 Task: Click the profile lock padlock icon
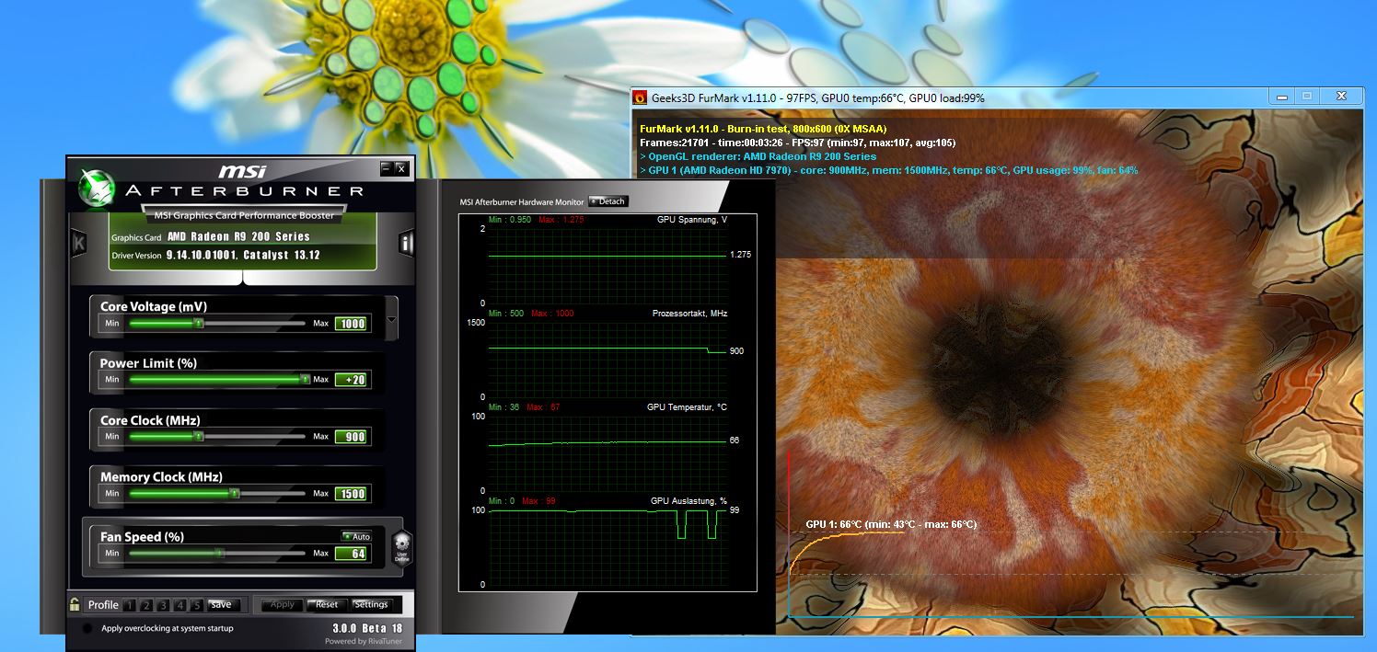click(75, 604)
